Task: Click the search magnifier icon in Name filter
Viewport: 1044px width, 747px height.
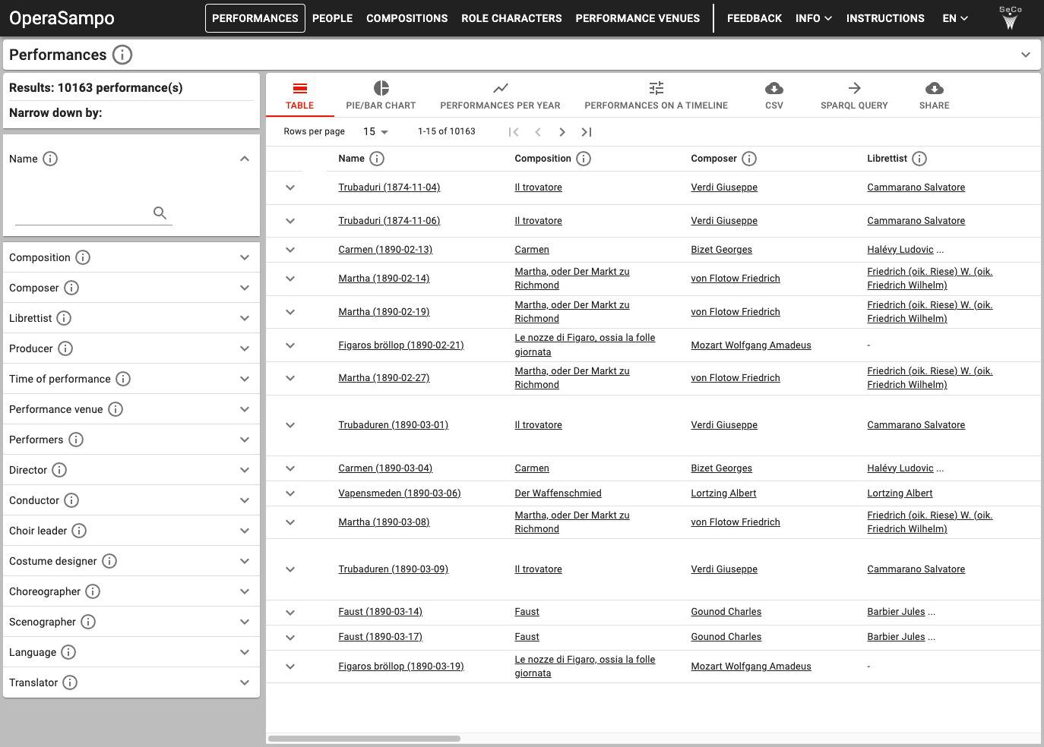Action: click(x=160, y=213)
